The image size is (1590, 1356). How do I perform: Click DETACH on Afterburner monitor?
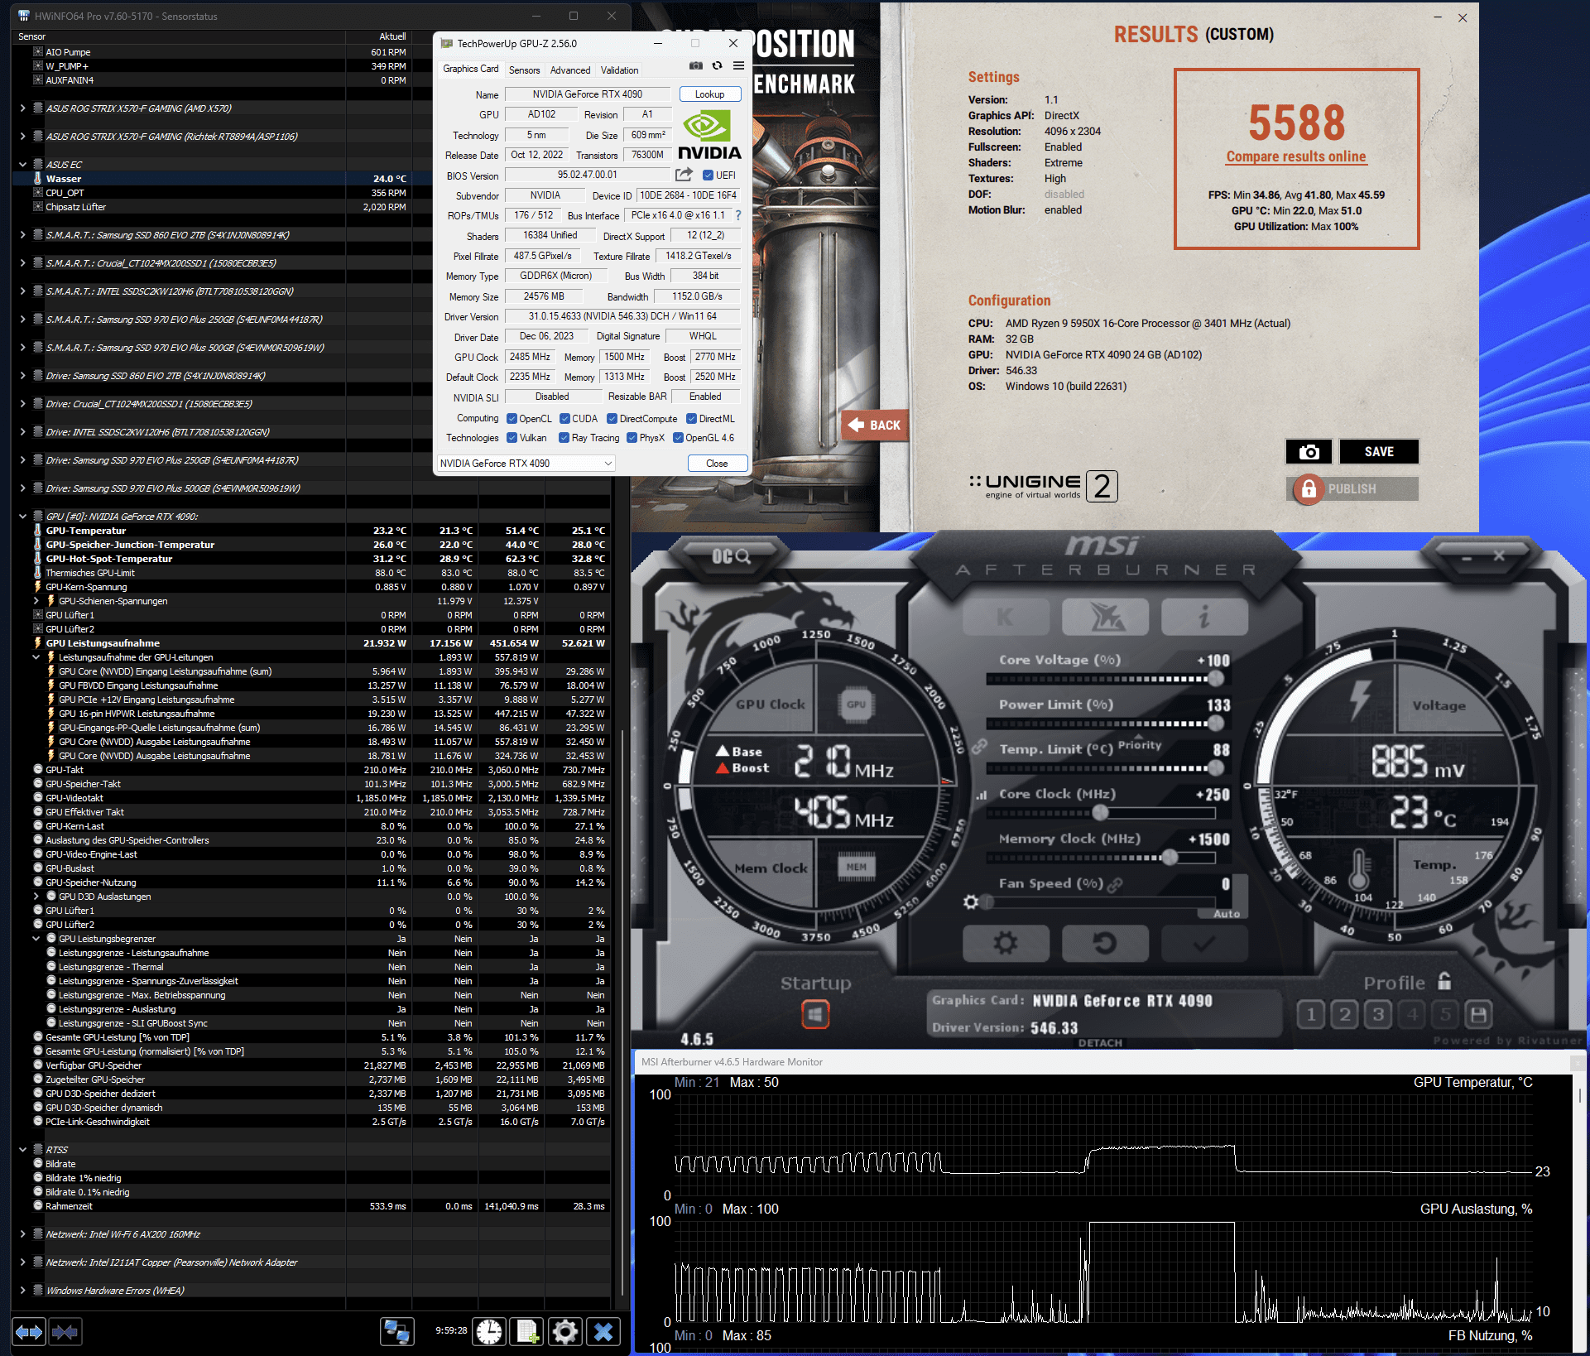click(1100, 1043)
